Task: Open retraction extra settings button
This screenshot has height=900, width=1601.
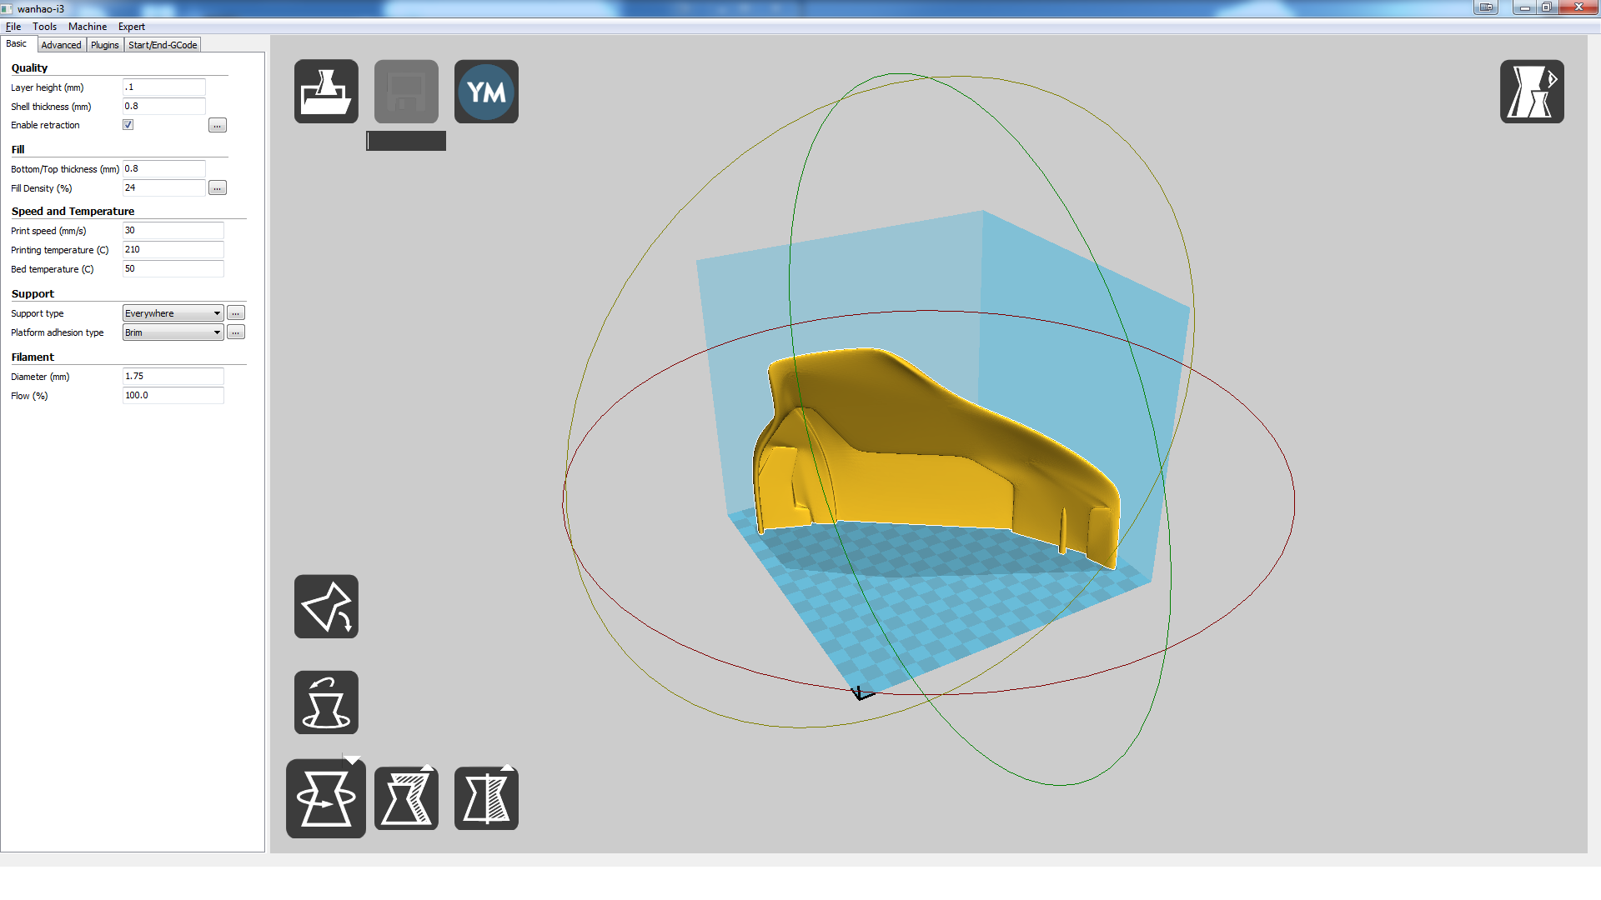Action: [217, 126]
